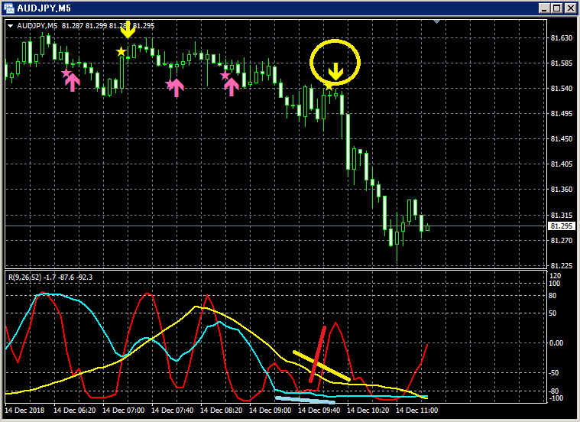Image resolution: width=580 pixels, height=422 pixels.
Task: Select the thick red trendline in indicator
Action: [x=317, y=354]
